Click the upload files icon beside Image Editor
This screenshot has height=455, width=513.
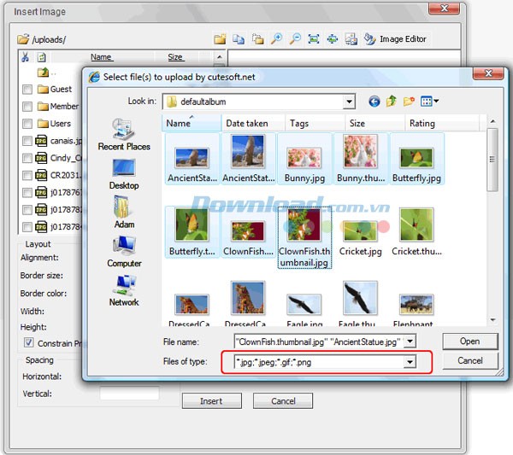[351, 39]
